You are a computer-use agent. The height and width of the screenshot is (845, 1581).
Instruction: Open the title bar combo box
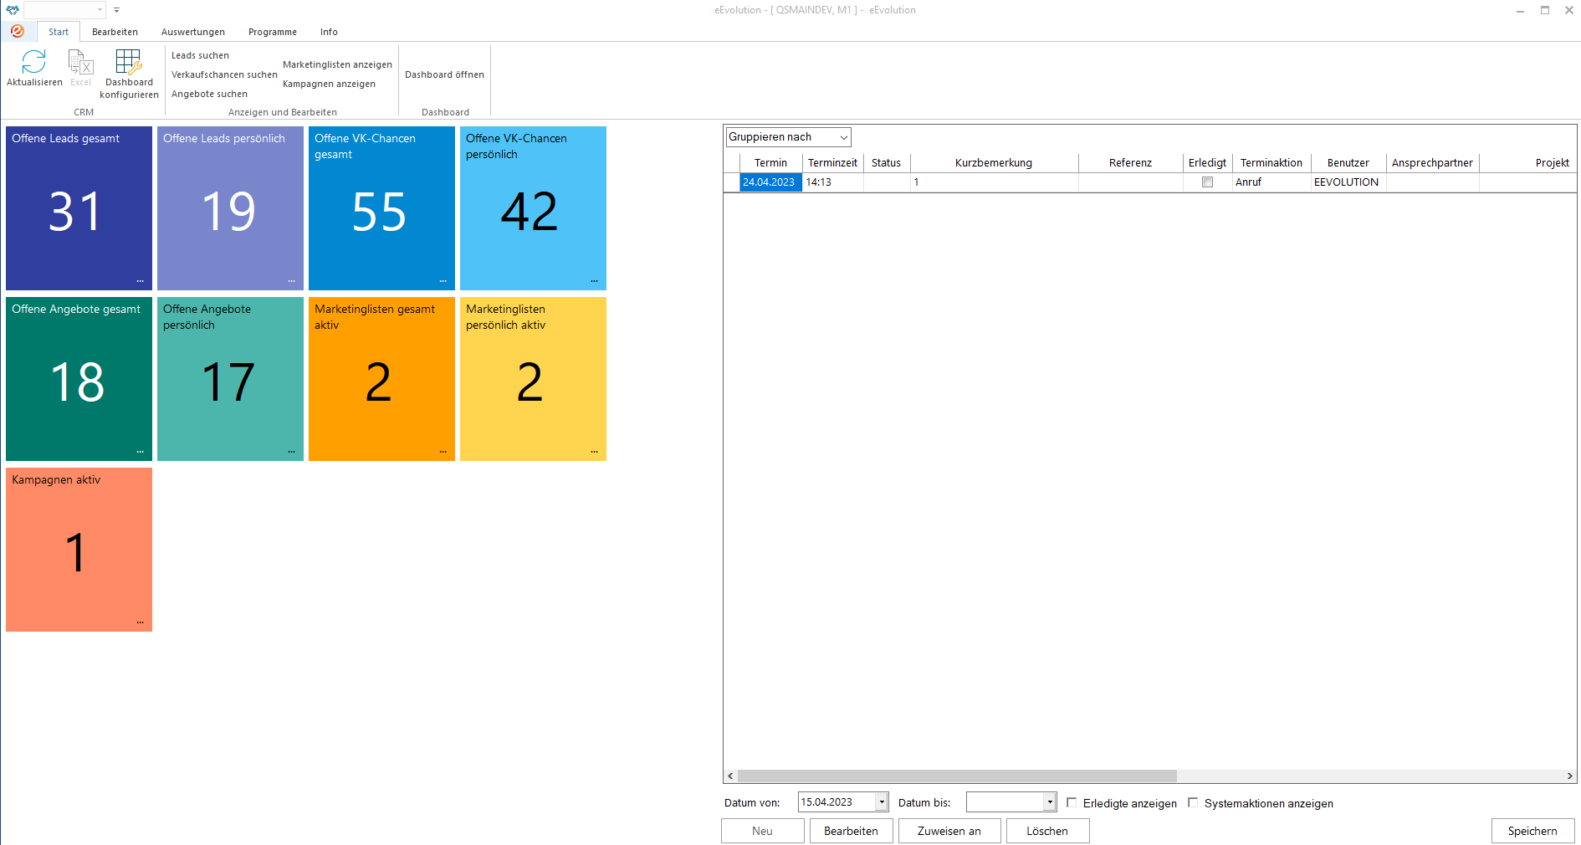tap(64, 10)
